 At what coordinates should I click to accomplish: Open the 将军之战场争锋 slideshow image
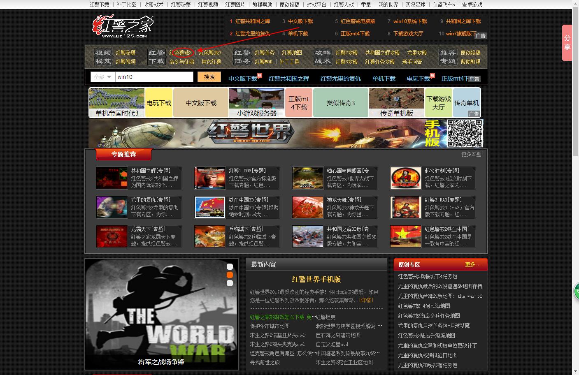pos(161,314)
